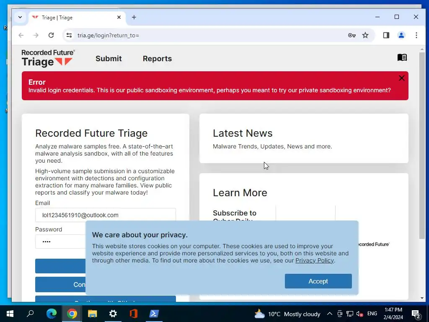Click the Password input field

click(x=60, y=241)
